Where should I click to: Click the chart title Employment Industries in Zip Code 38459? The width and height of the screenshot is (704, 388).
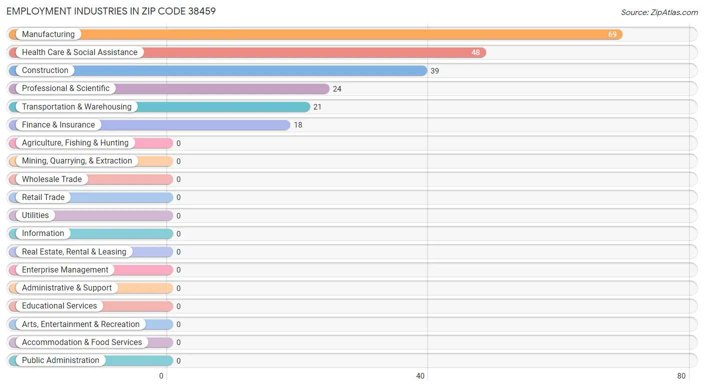point(111,11)
